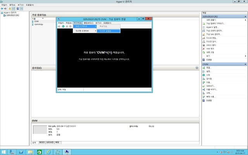
Task: Open Action (작업) menu in VM connection window
Action: point(69,23)
